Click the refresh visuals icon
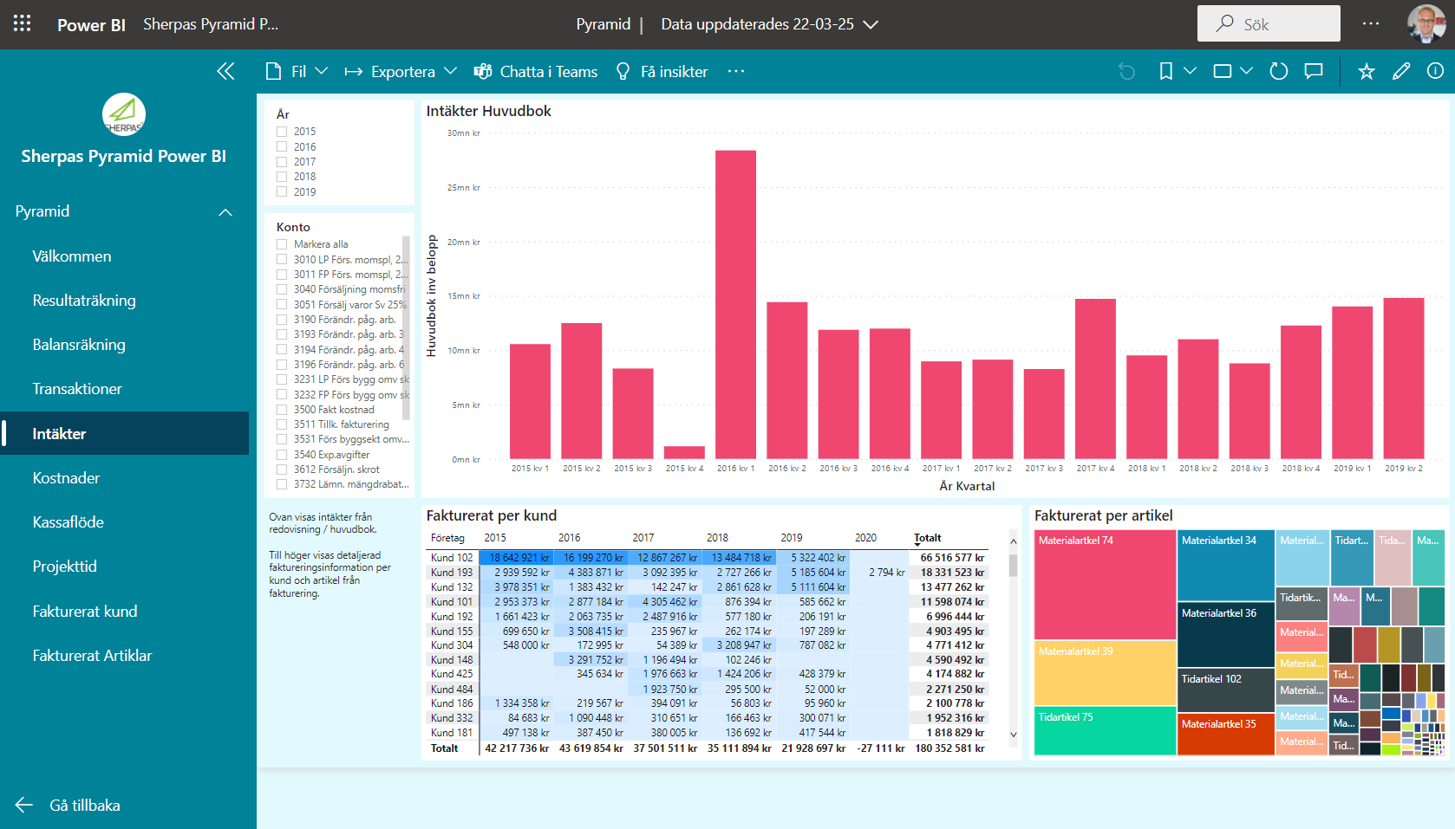The width and height of the screenshot is (1455, 829). (x=1278, y=71)
